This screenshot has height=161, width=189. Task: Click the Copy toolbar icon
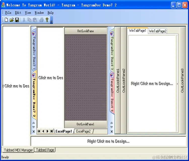29,20
